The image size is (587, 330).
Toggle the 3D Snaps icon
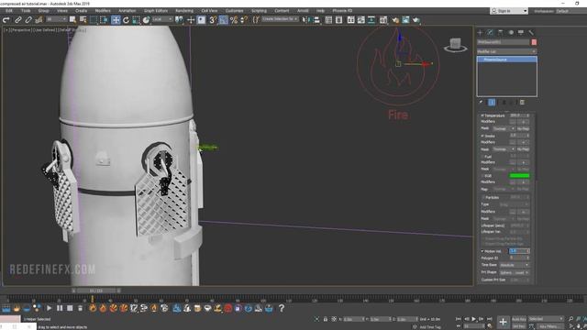tap(213, 20)
